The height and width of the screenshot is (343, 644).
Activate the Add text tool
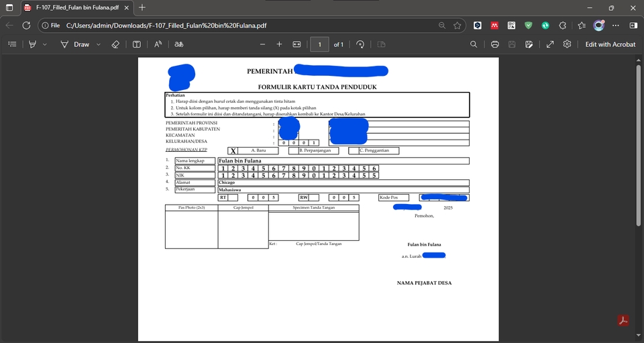pos(137,44)
